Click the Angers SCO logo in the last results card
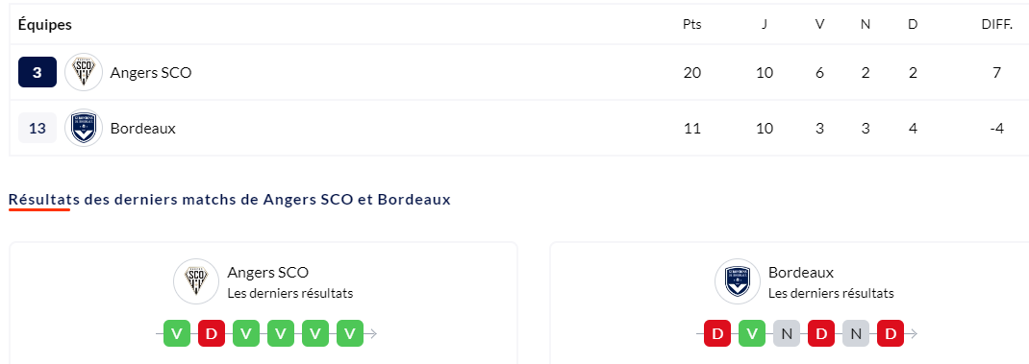The image size is (1029, 364). [195, 281]
